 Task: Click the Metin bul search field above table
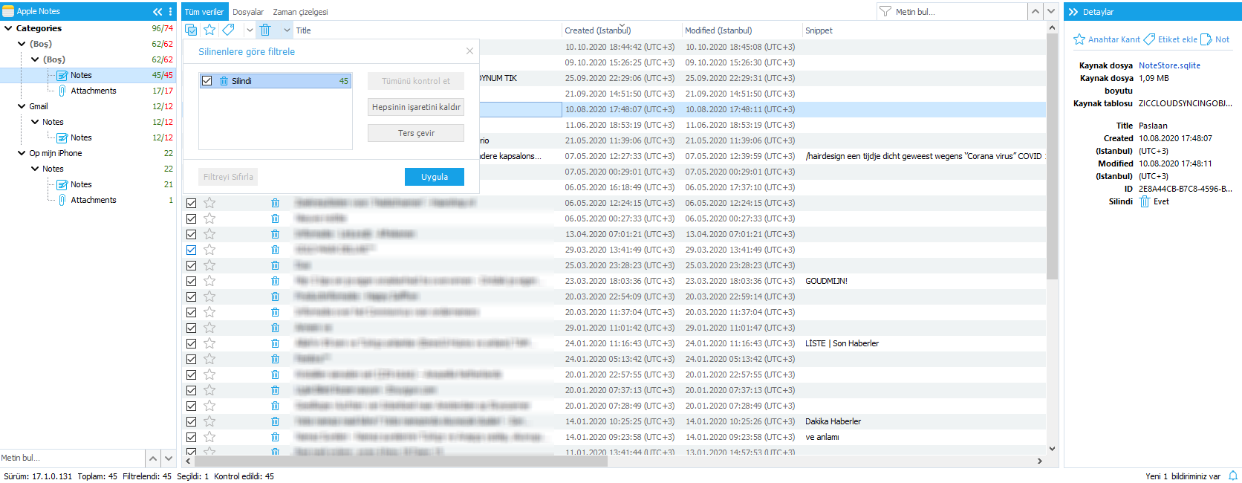[x=958, y=12]
